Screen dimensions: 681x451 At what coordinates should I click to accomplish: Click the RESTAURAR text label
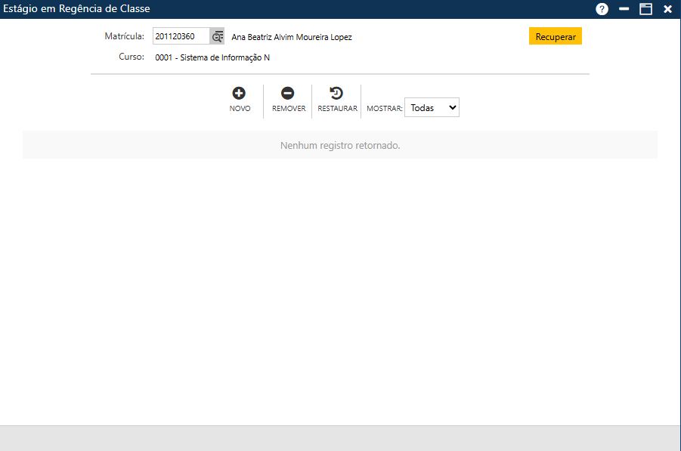point(337,109)
